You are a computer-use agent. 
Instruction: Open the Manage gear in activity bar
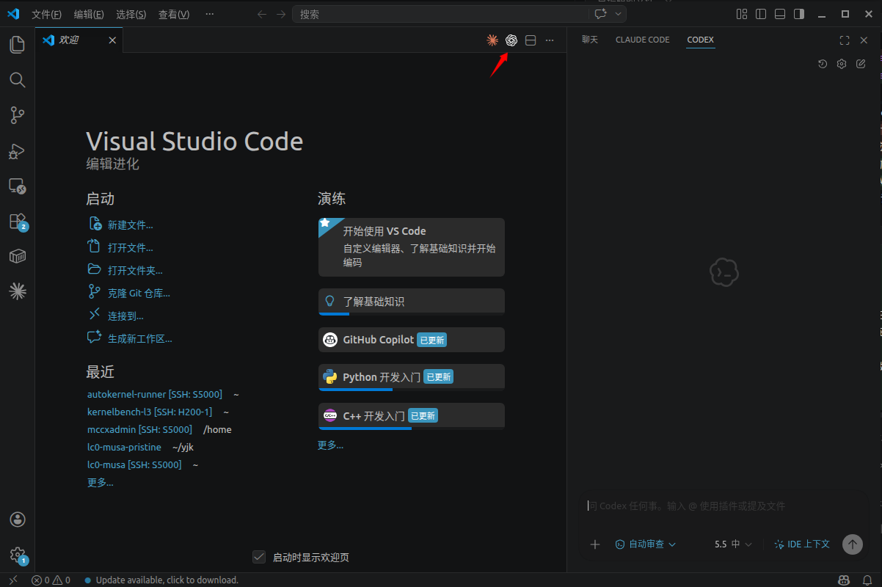point(18,555)
